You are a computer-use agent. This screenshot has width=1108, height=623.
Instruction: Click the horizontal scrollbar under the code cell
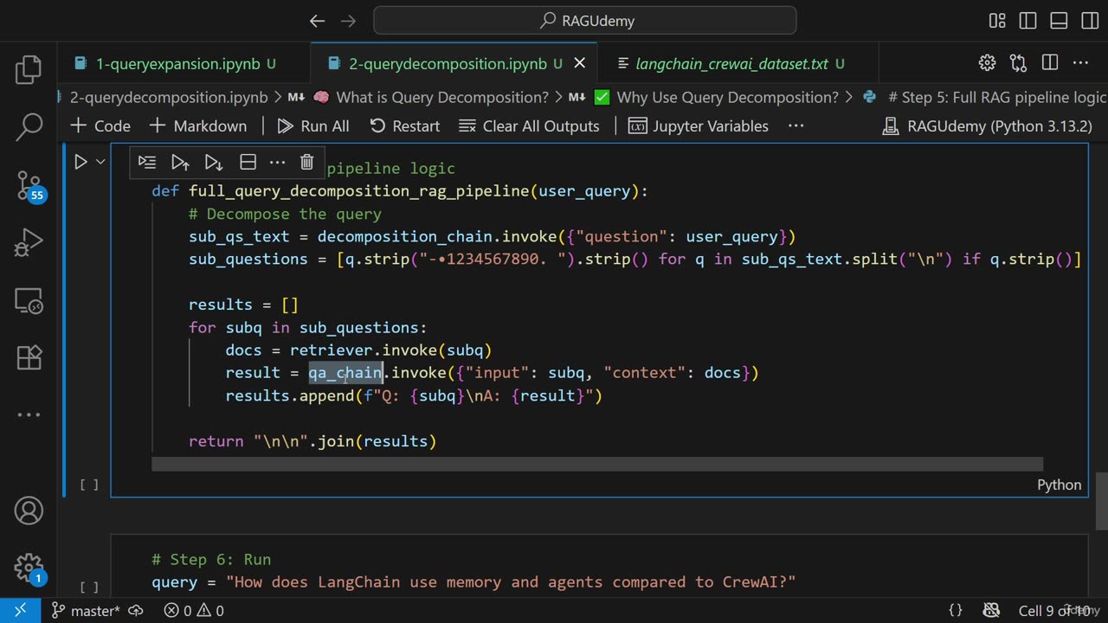[597, 465]
